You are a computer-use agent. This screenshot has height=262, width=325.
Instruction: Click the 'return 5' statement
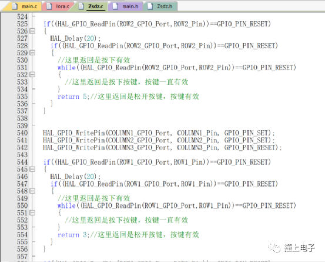pos(73,97)
